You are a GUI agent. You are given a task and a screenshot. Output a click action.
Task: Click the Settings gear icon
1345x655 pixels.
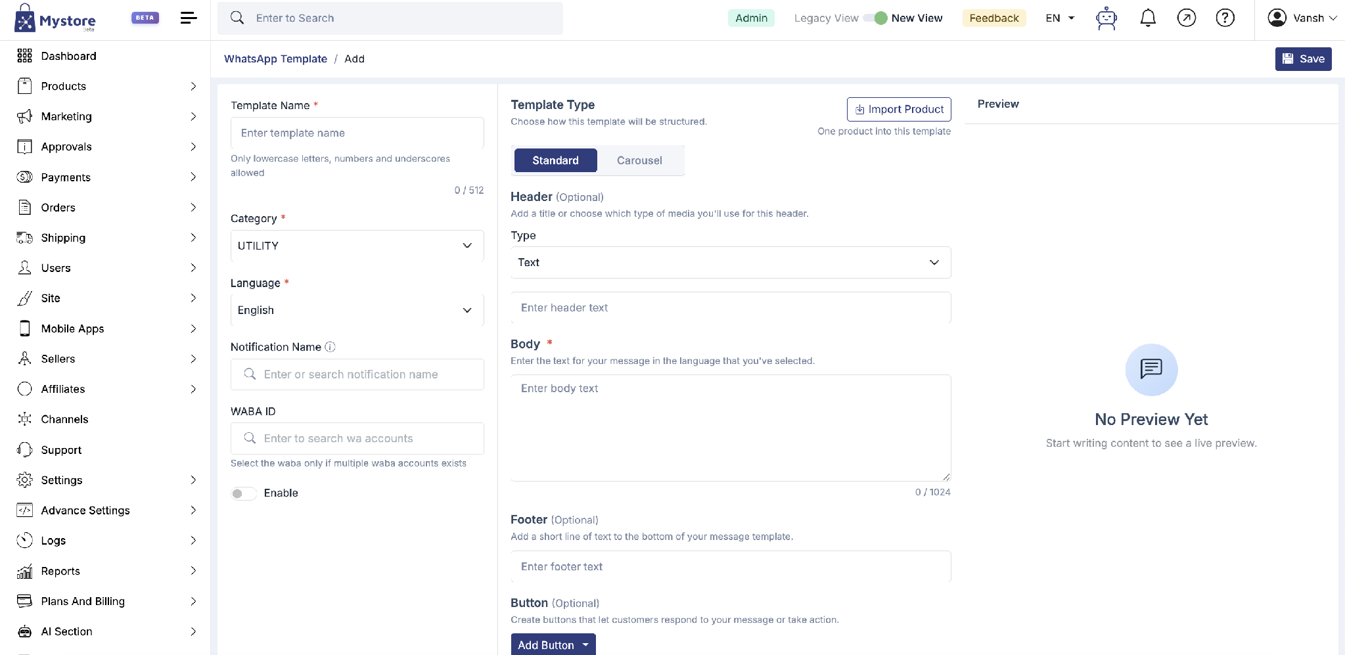point(25,480)
